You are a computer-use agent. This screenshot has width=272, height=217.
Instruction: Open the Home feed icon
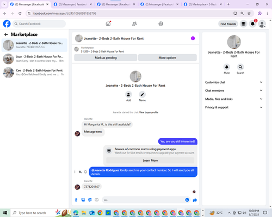[x=108, y=24]
